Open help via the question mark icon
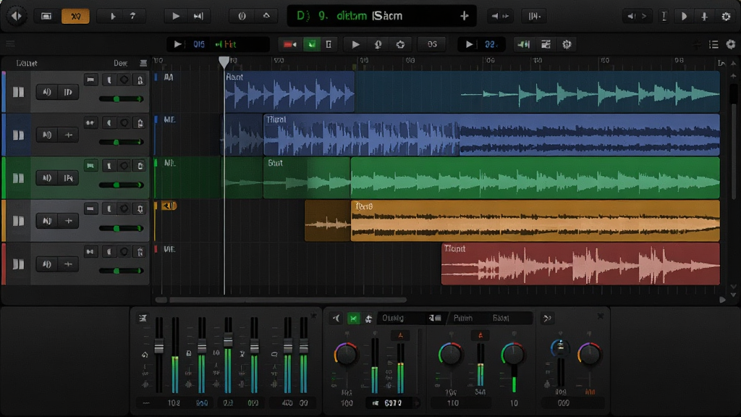Screen dimensions: 741x417 (x=133, y=16)
